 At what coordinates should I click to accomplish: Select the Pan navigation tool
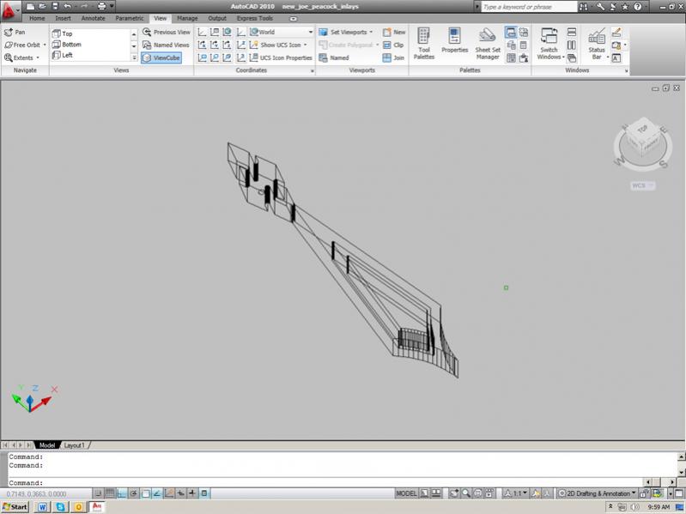15,32
